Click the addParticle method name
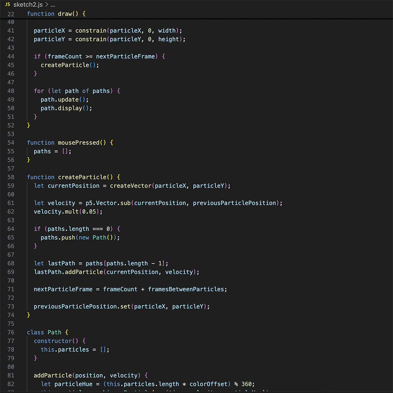Image resolution: width=393 pixels, height=393 pixels. [x=52, y=375]
